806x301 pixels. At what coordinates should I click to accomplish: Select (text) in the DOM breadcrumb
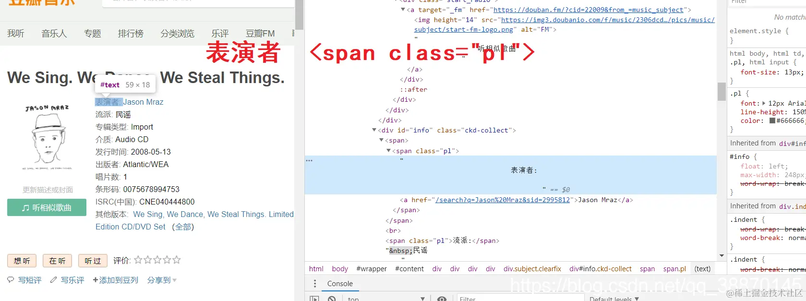(x=702, y=269)
